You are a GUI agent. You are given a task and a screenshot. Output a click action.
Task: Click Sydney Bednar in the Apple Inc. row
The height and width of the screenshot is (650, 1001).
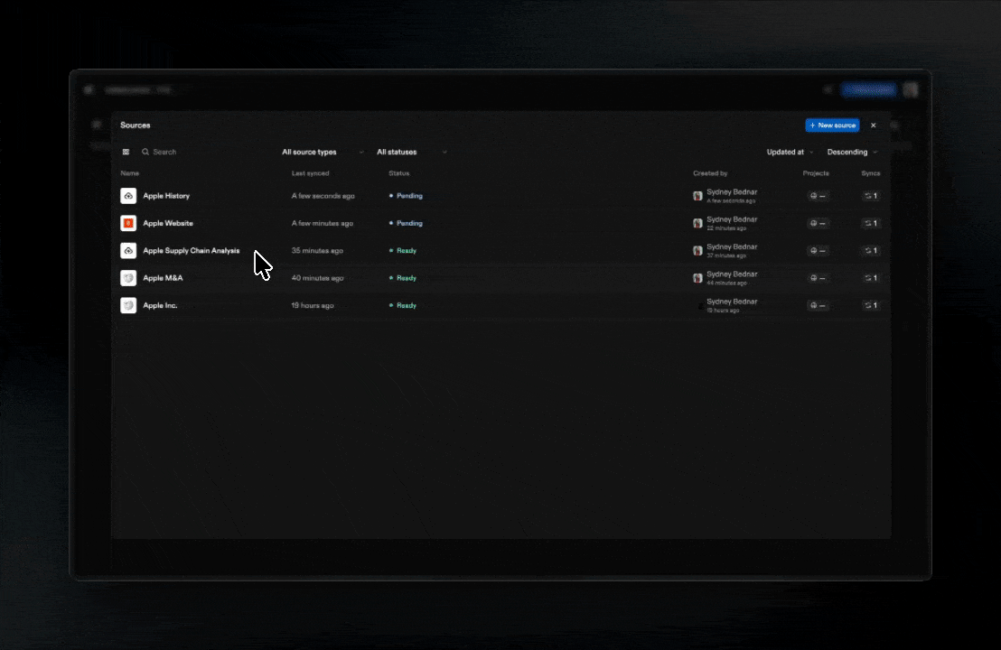tap(732, 302)
